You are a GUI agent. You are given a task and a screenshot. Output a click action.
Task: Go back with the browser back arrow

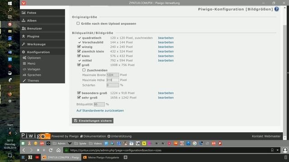point(24,150)
